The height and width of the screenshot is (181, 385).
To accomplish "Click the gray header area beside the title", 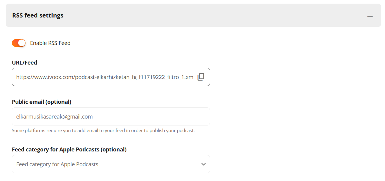I will pos(212,15).
